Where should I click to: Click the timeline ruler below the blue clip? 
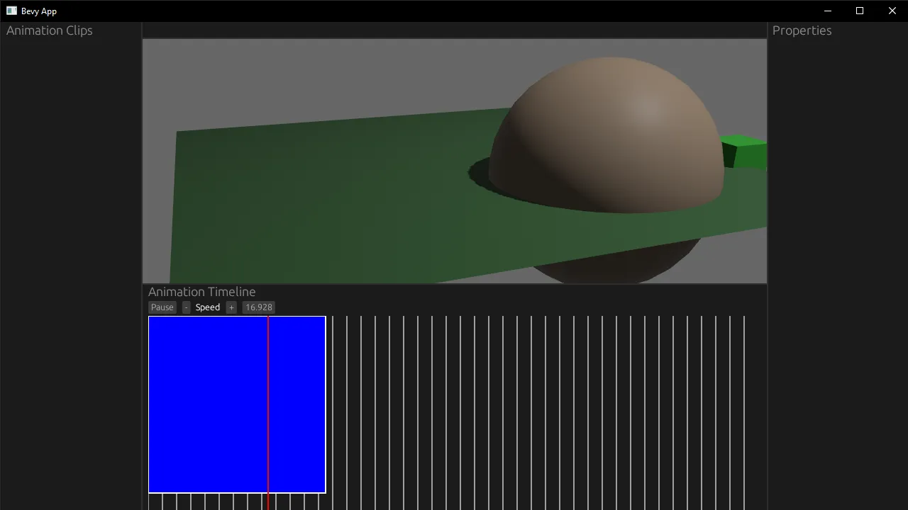tap(213, 501)
